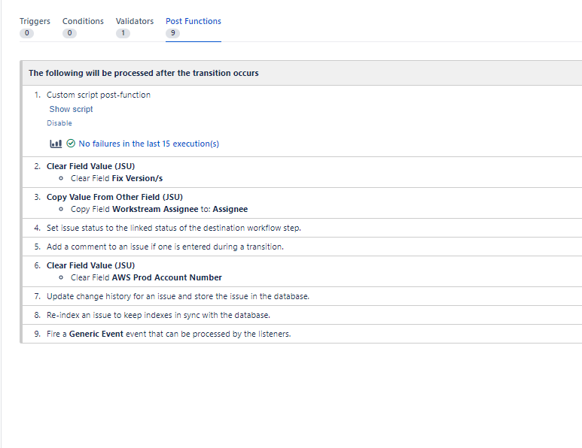Open the Triggers tab
This screenshot has height=448, width=582.
click(35, 21)
